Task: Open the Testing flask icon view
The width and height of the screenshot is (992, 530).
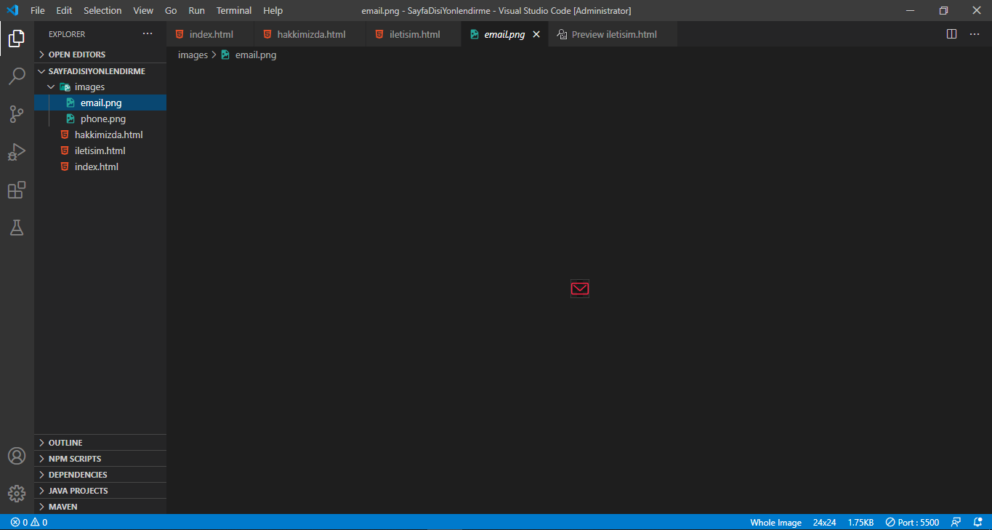Action: [17, 228]
